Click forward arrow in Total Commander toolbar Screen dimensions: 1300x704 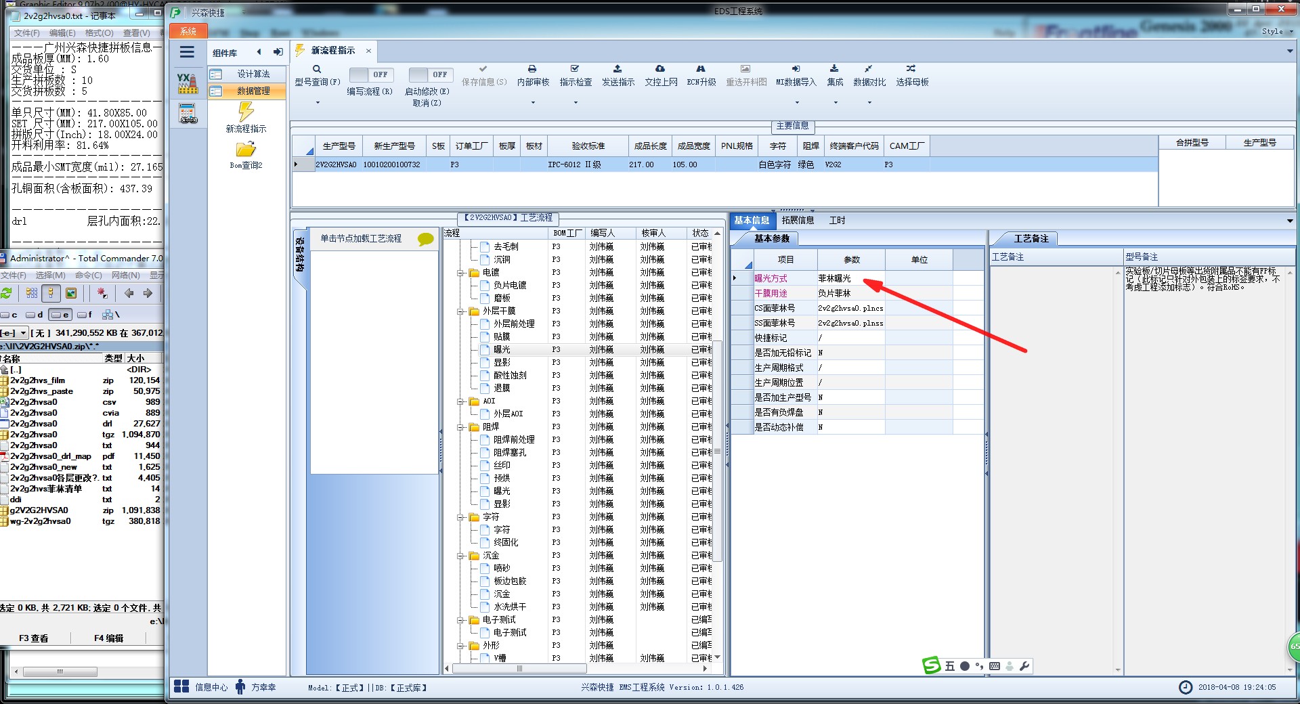pos(148,293)
